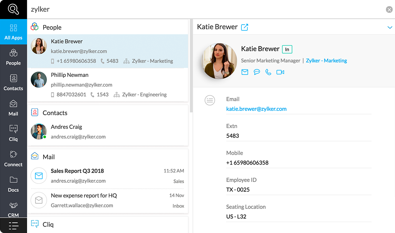Screen dimensions: 395x233
Task: Click Phillip's extension 1543
Action: click(x=103, y=95)
